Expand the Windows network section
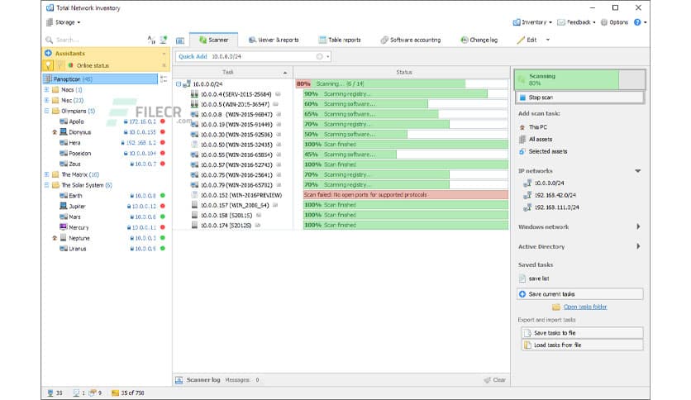This screenshot has width=691, height=400. pos(638,226)
